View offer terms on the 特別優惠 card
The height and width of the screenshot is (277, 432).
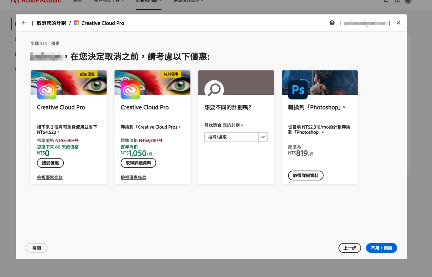click(134, 178)
